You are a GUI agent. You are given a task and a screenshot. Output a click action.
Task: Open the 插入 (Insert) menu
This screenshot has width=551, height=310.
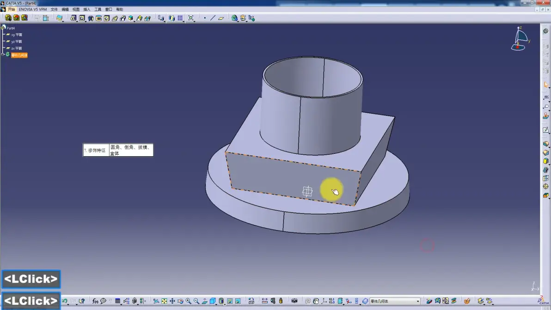tap(87, 10)
